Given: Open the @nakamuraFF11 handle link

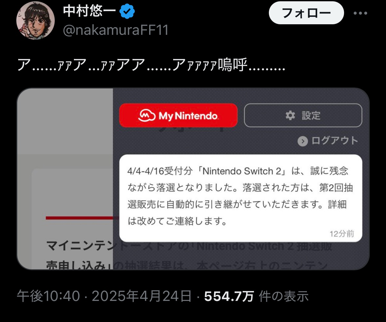Looking at the screenshot, I should [116, 30].
